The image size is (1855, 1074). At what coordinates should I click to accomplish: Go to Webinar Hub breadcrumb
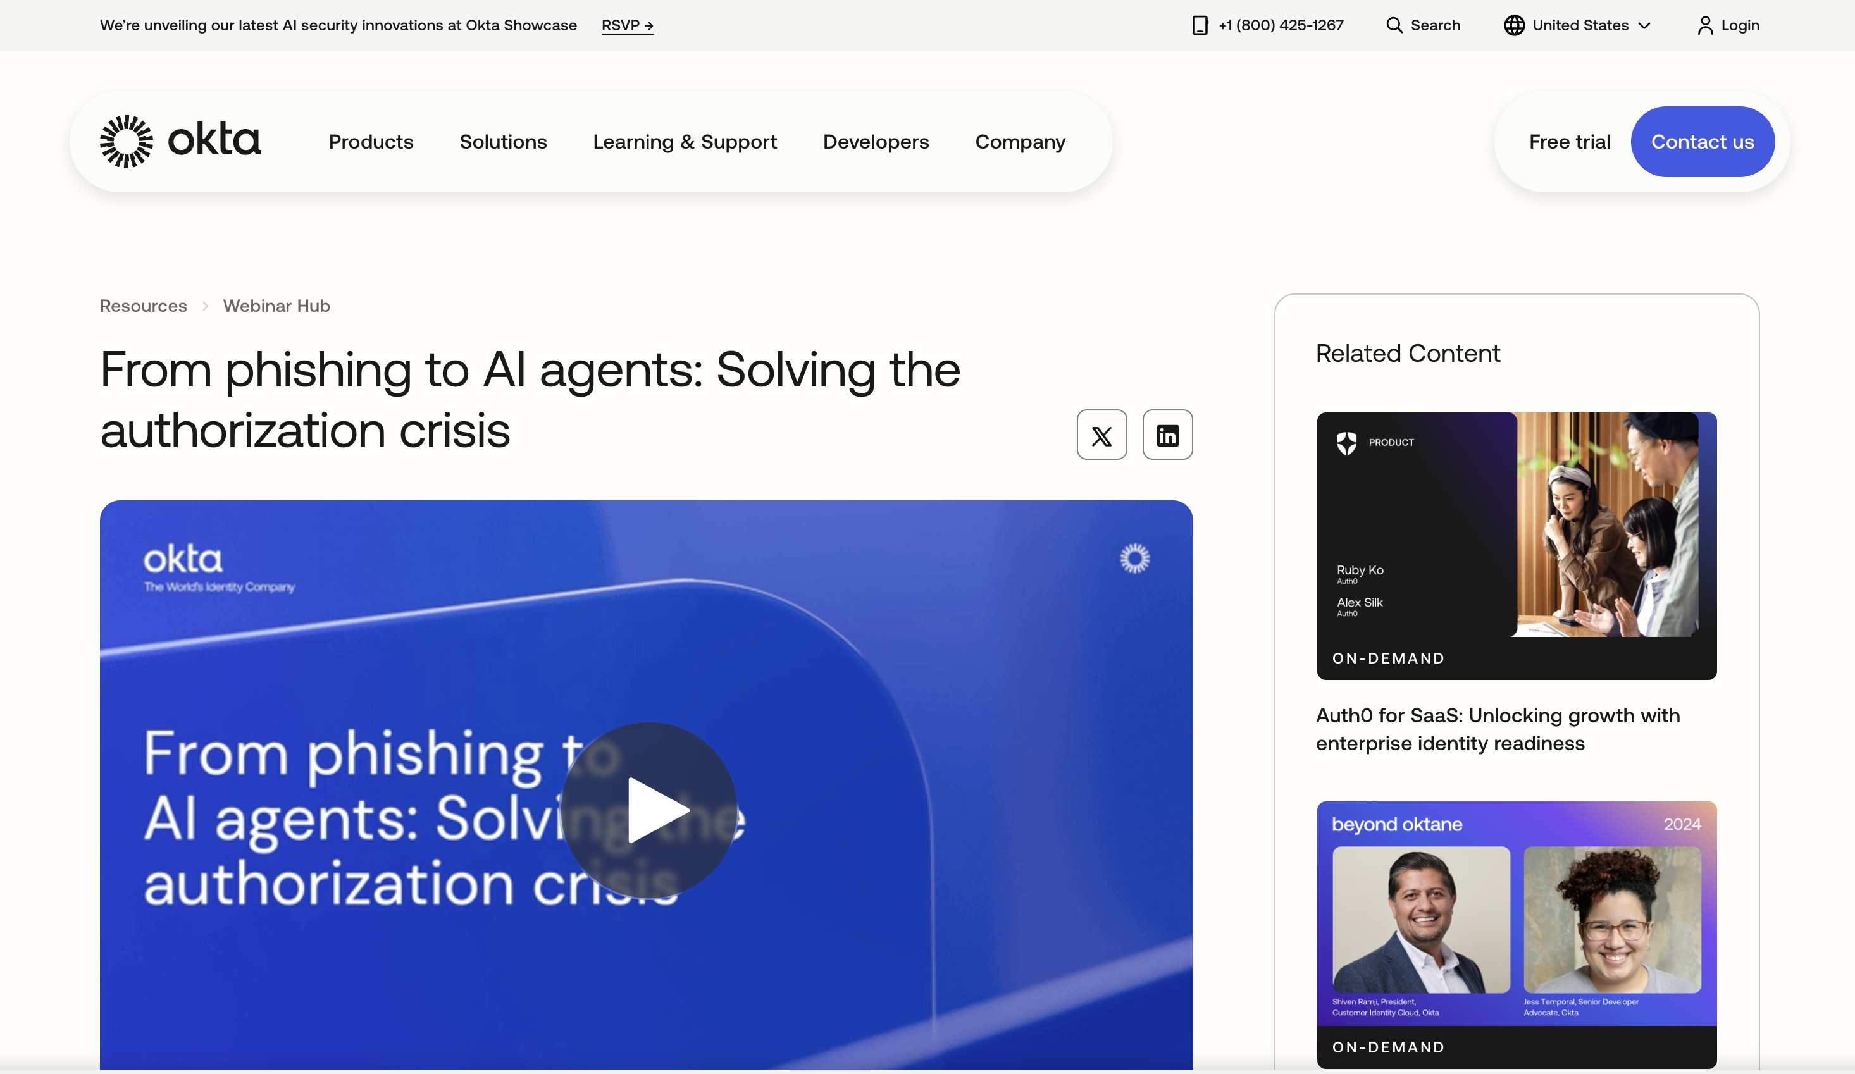276,306
